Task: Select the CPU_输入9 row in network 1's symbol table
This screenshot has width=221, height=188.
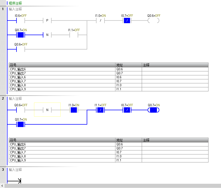Action: tap(62, 89)
